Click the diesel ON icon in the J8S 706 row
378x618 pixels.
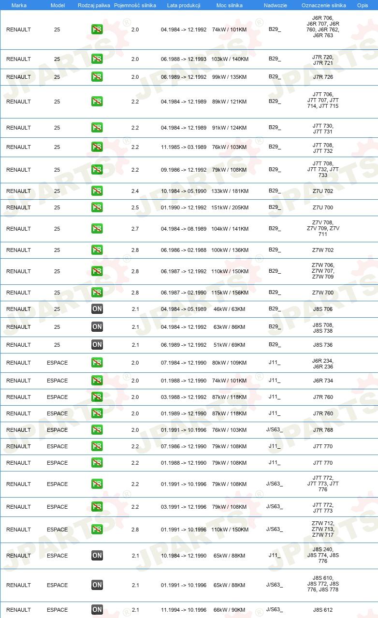point(97,309)
